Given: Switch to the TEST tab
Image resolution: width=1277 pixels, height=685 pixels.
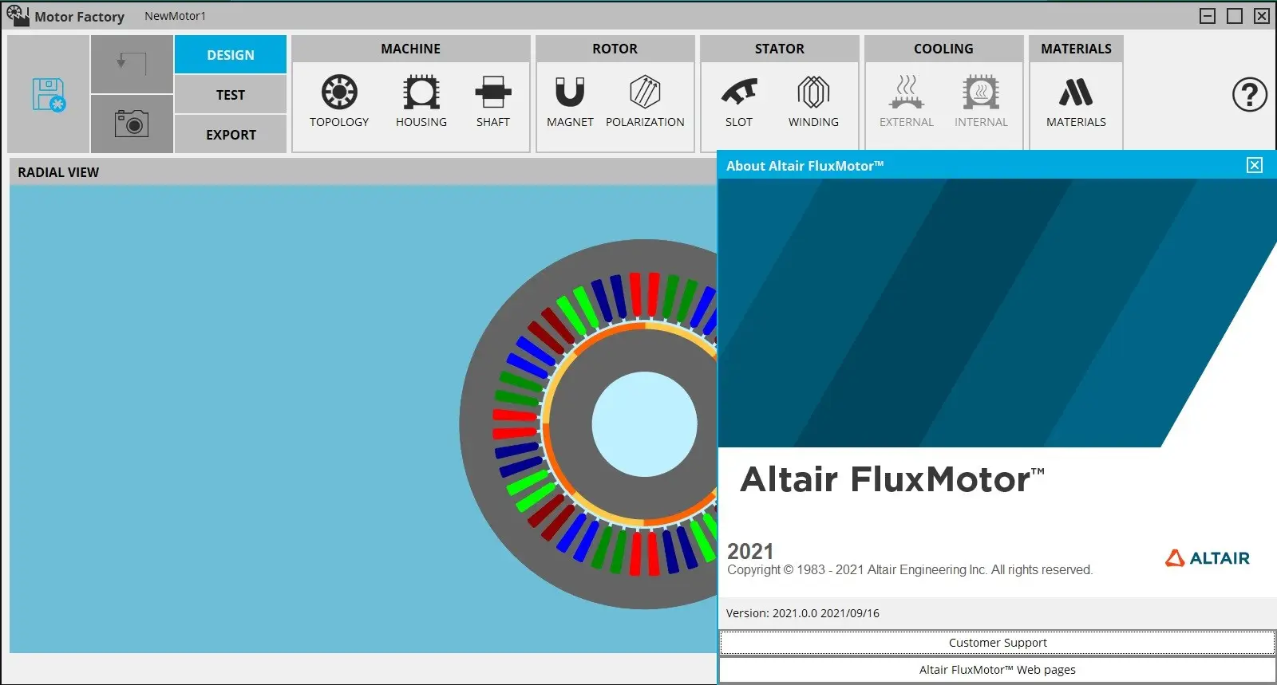Looking at the screenshot, I should pyautogui.click(x=231, y=95).
